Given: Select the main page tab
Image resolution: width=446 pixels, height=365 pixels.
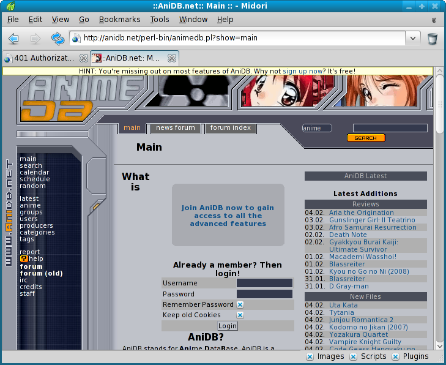Looking at the screenshot, I should click(x=132, y=127).
